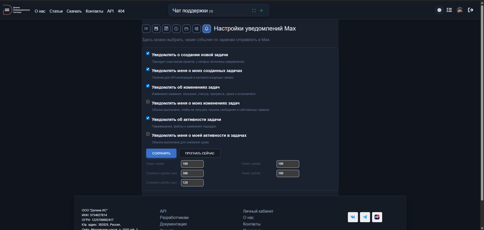Toggle 'Уведомлять меня о моих созданных задачах' checkbox
Screen dimensions: 484x230
point(148,69)
